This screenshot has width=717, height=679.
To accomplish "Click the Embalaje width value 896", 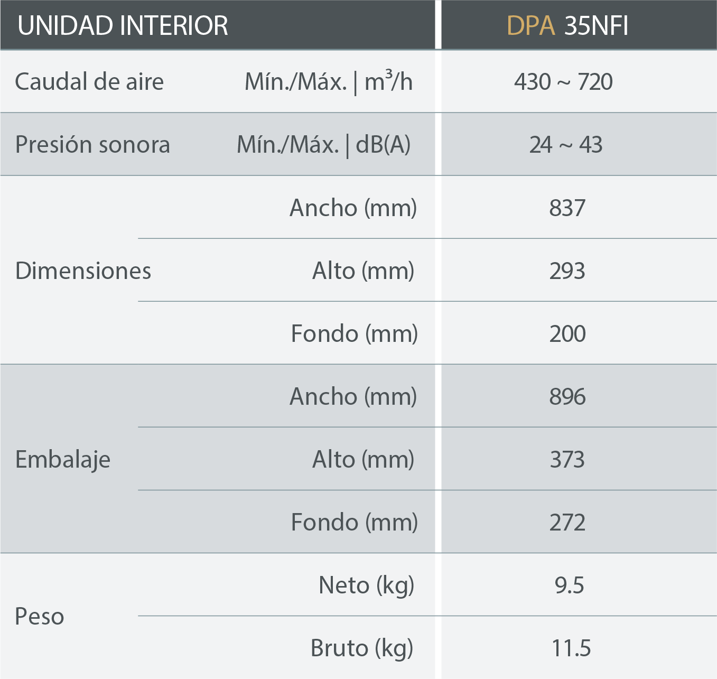I will coord(567,396).
